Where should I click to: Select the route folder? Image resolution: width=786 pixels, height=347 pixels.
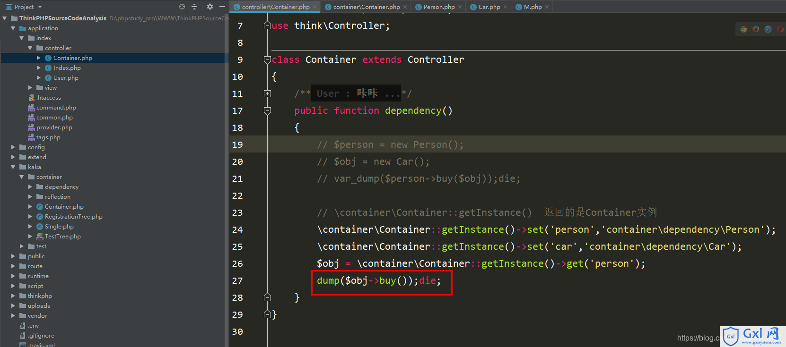click(x=35, y=266)
